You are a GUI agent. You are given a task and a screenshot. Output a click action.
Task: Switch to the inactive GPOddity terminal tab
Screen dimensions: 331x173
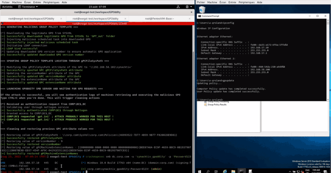(x=31, y=19)
